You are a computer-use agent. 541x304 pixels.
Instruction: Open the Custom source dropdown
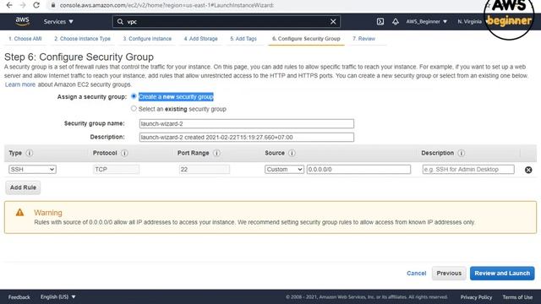(x=284, y=169)
